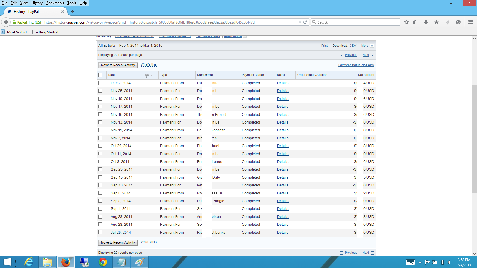This screenshot has height=268, width=477.
Task: Tick the checkbox for Dec 2, 2014 row
Action: point(100,83)
